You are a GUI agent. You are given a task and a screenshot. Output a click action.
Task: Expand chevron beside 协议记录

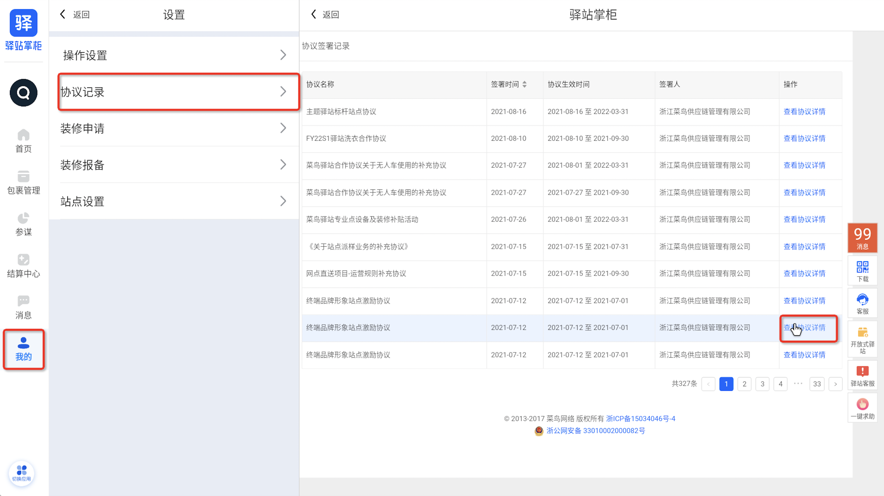point(283,92)
